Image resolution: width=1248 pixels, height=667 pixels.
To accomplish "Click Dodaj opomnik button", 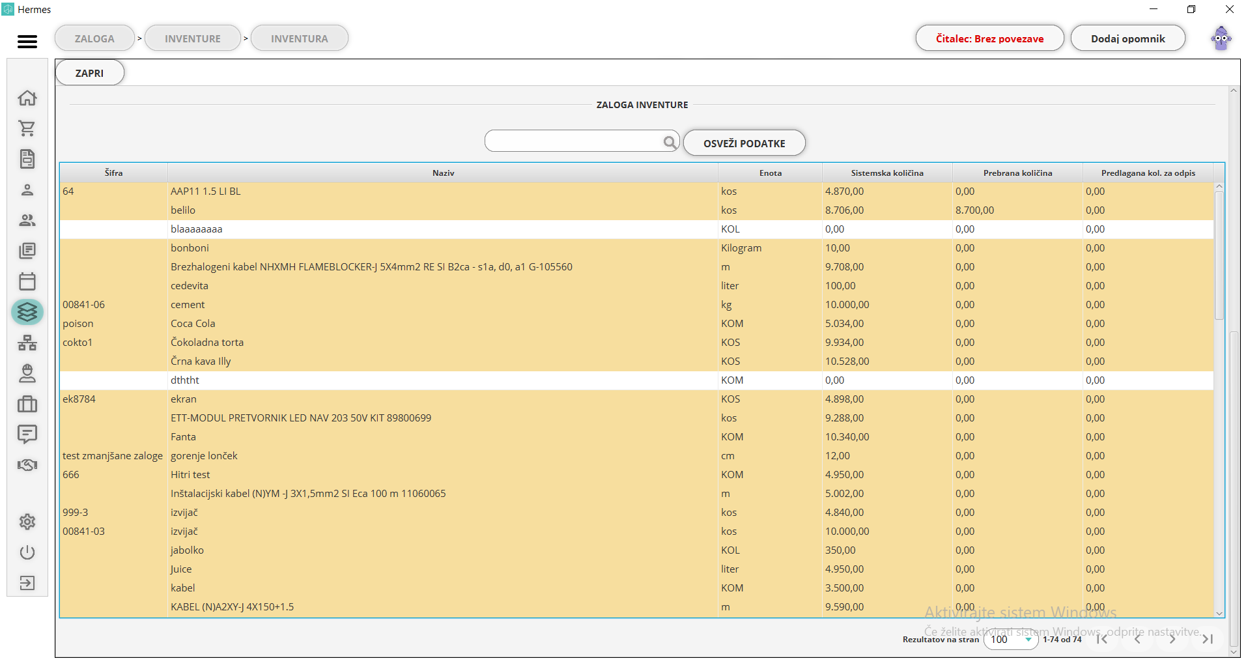I will pos(1128,38).
